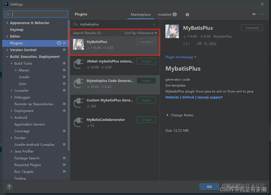Viewport: 271px width, 195px height.
Task: Click project-level icon beside Gradle-Android Compiler
Action: [64, 145]
